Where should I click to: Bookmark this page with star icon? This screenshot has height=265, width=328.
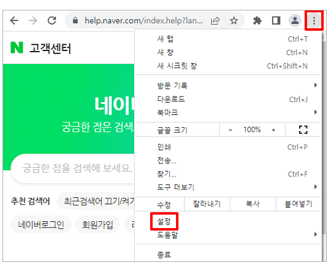click(234, 20)
